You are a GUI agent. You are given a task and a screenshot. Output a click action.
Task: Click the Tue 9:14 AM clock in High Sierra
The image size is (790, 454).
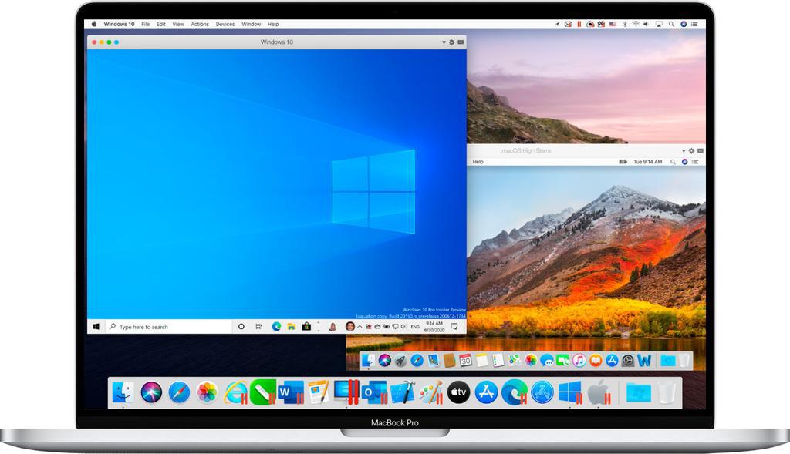[x=647, y=162]
